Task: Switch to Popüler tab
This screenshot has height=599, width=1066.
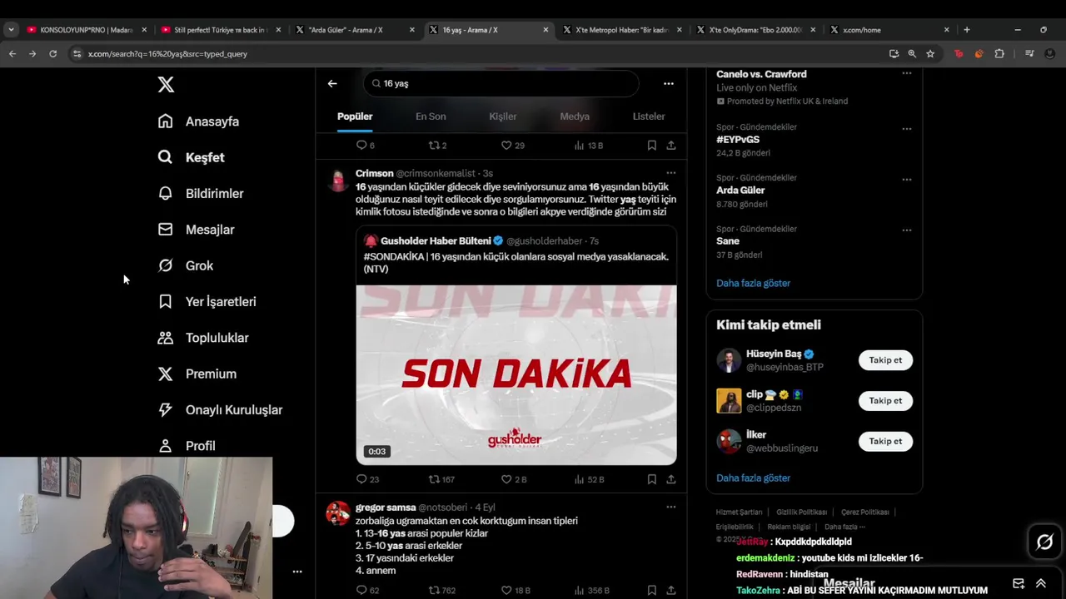Action: tap(355, 116)
